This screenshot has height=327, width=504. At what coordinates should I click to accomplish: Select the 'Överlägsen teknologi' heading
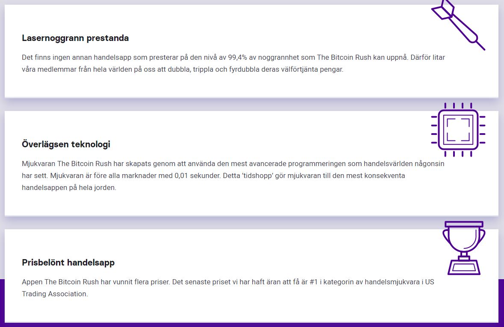(66, 144)
